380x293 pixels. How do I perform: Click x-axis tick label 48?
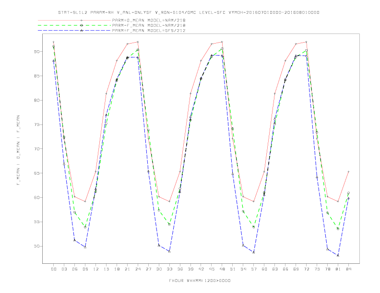click(x=222, y=269)
